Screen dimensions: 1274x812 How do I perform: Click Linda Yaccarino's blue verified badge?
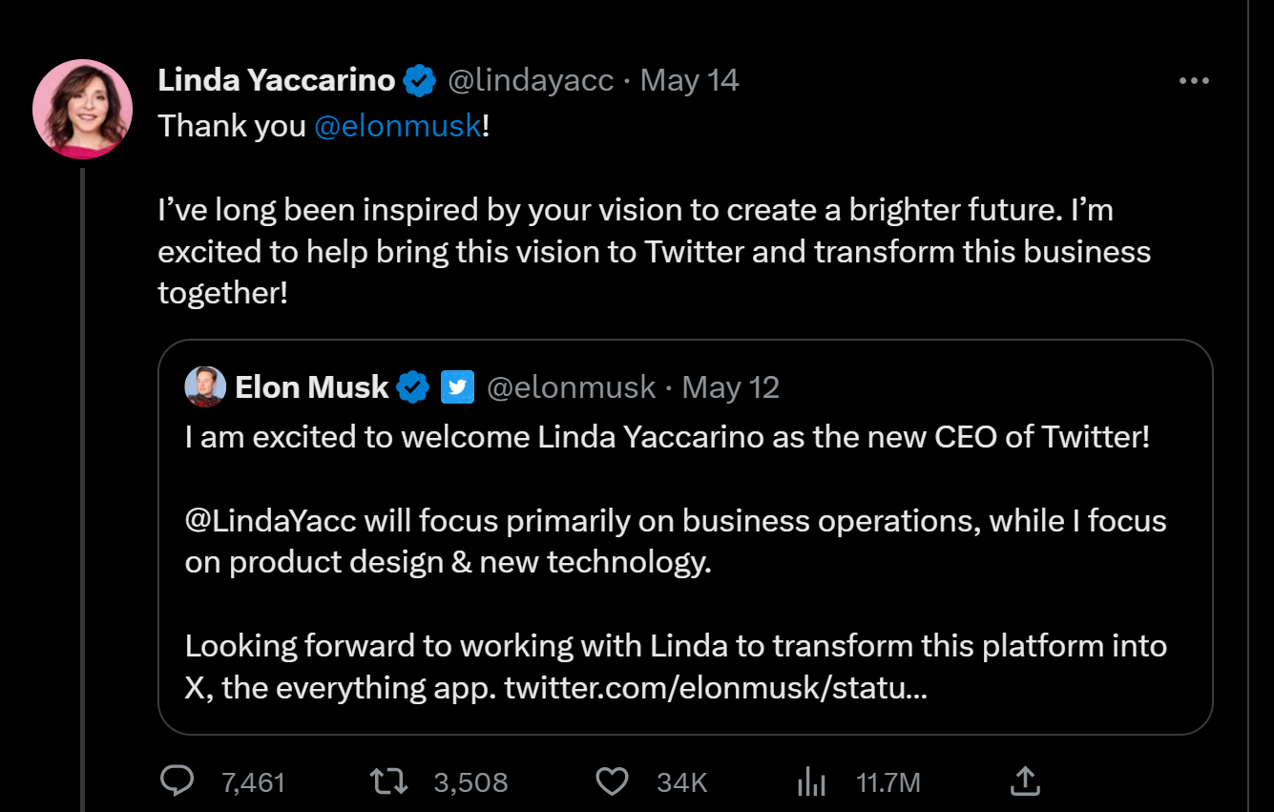tap(419, 81)
